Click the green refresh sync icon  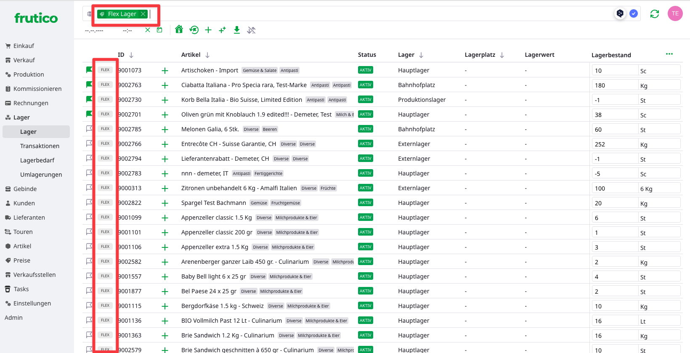pos(654,14)
